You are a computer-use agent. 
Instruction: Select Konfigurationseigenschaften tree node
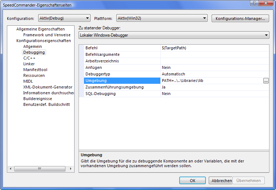[x=44, y=41]
